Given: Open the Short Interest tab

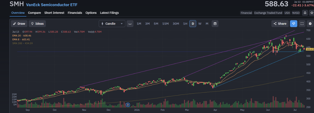Looking at the screenshot, I should click(54, 13).
